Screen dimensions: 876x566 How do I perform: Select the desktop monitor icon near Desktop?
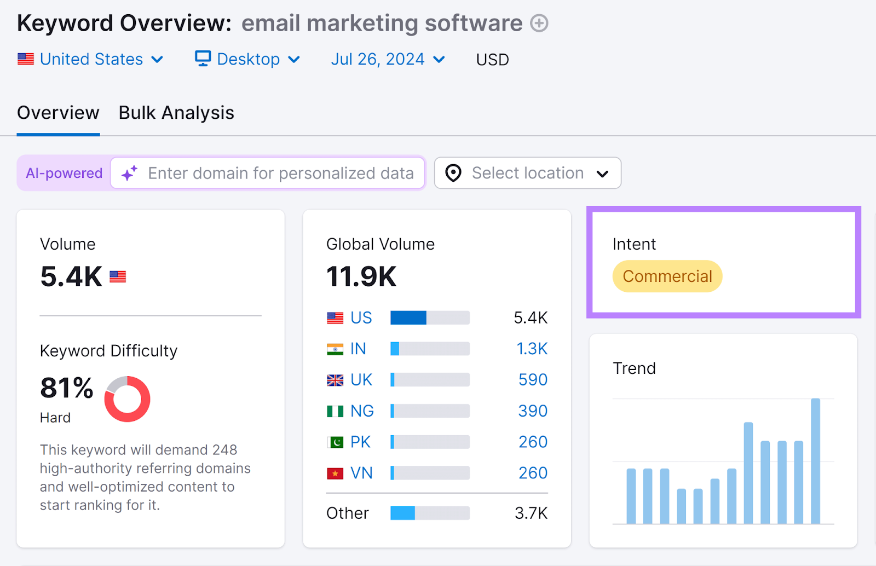[202, 59]
